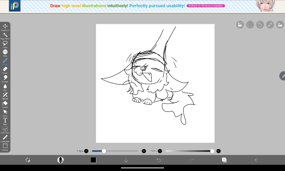Open the layers panel
Viewport: 285px width, 171px height.
224,160
